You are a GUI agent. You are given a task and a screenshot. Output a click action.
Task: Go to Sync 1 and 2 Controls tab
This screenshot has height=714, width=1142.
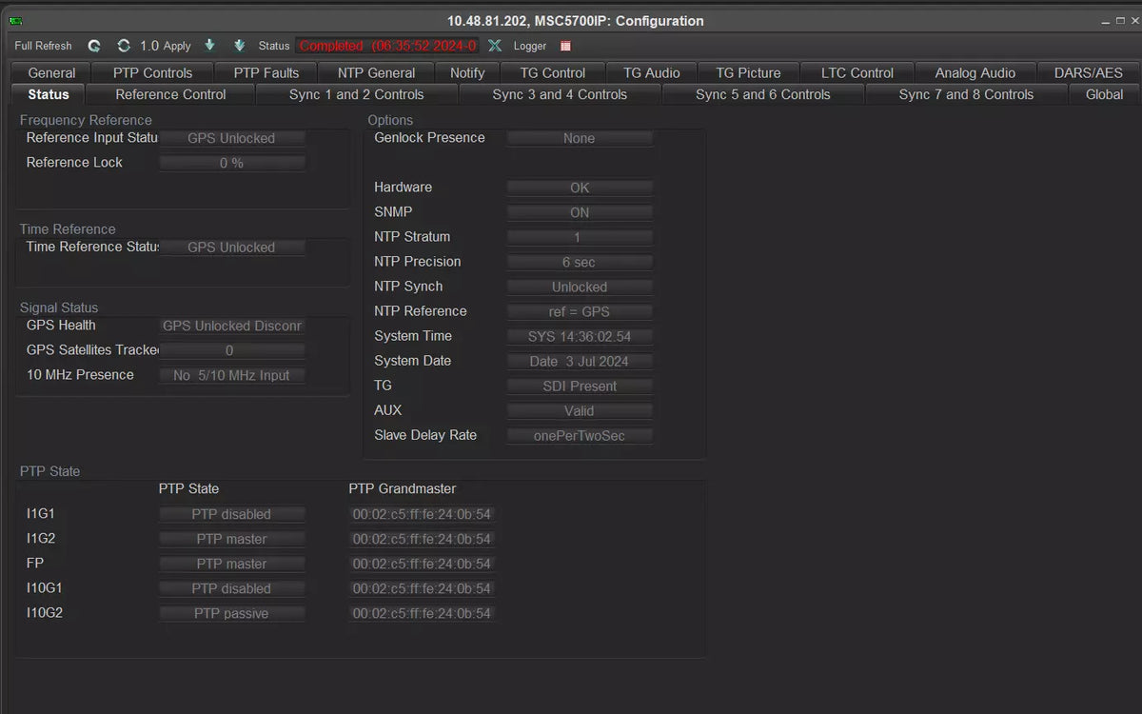coord(356,94)
